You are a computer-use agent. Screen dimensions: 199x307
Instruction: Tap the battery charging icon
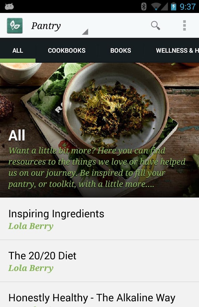coord(173,6)
